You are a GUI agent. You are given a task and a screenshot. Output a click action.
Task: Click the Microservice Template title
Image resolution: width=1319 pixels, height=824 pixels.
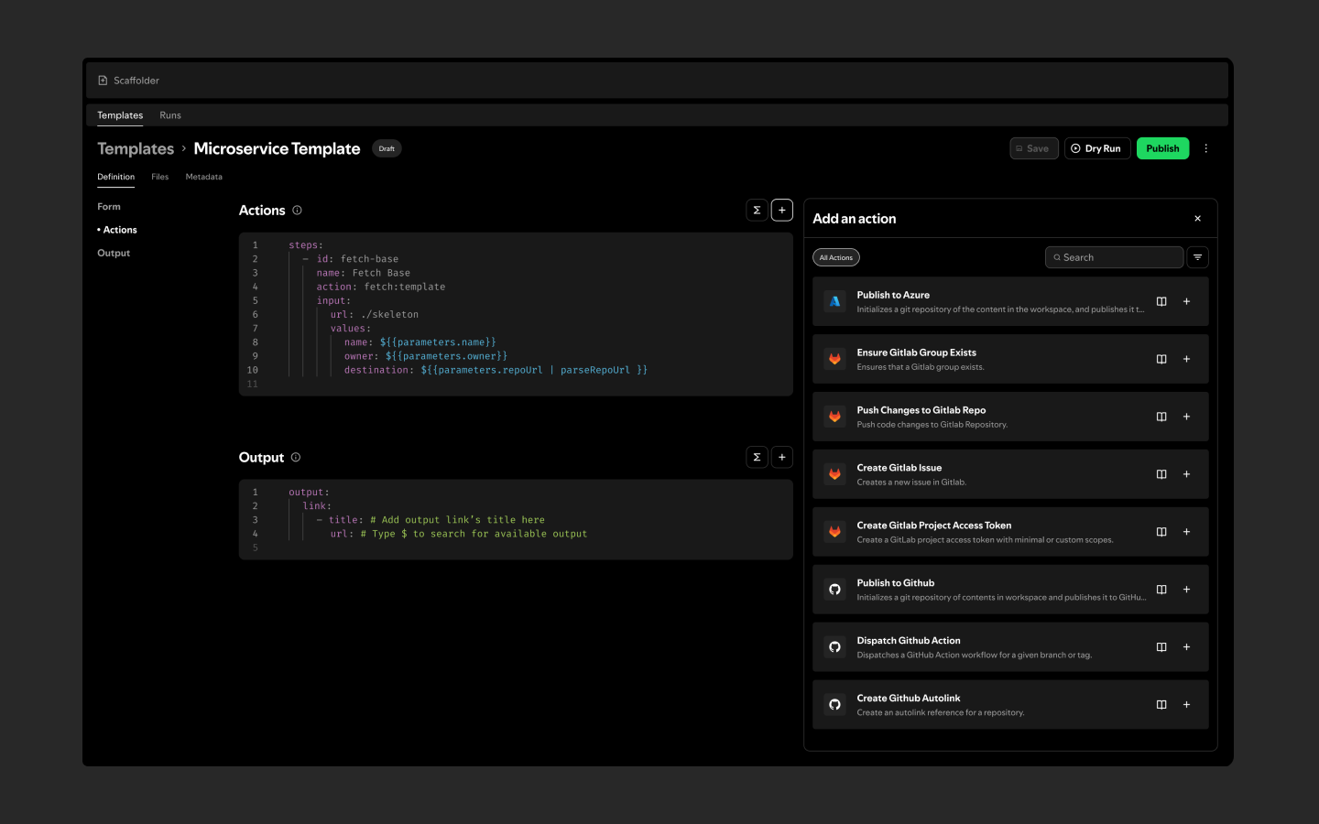[x=277, y=148]
